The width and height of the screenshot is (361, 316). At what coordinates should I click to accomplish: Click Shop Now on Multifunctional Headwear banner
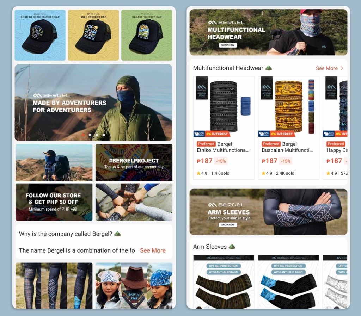tap(228, 45)
